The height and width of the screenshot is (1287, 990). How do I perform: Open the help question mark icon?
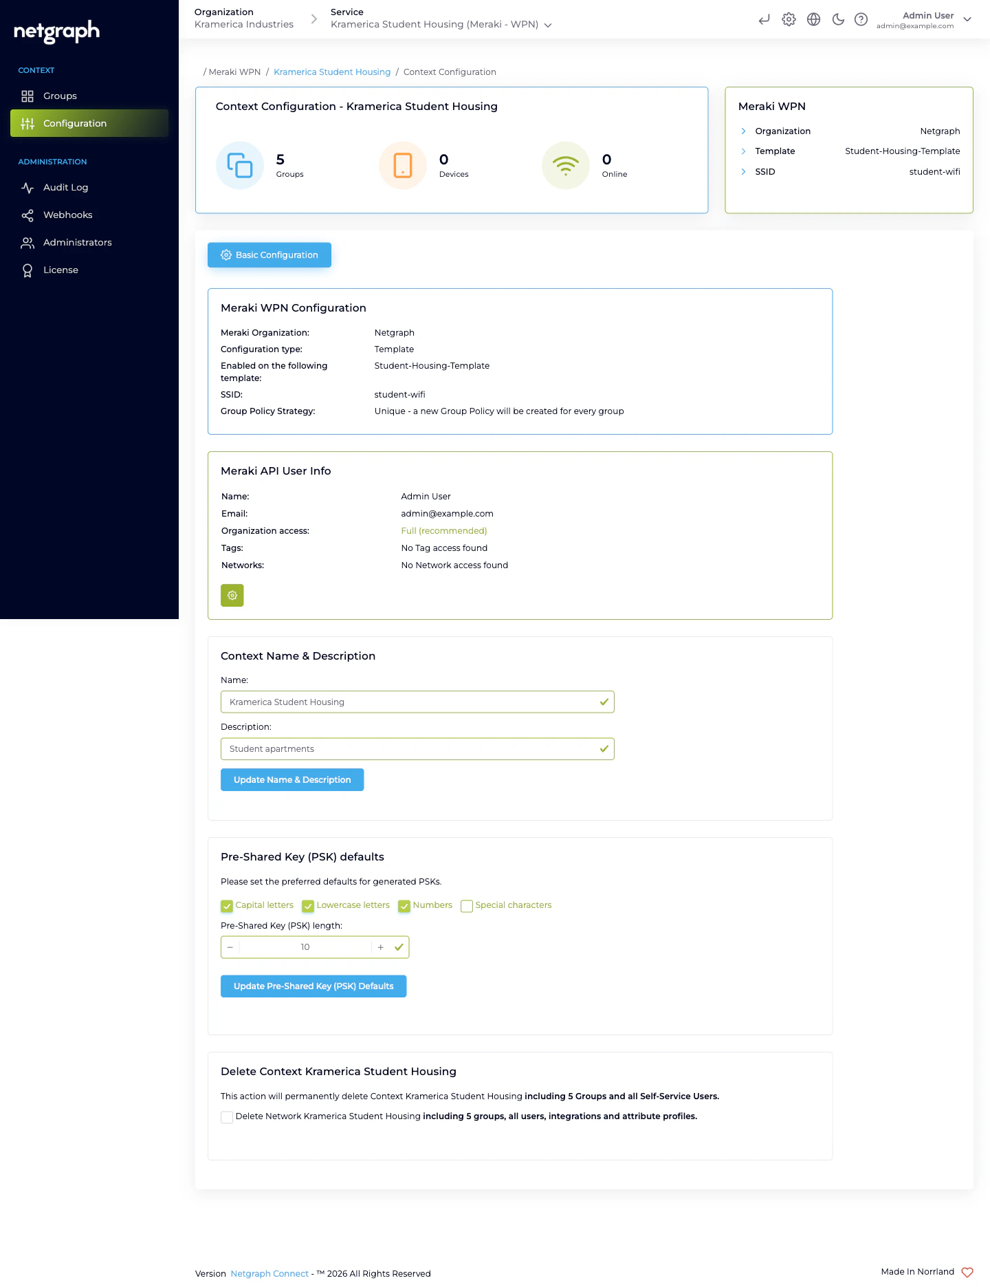tap(861, 19)
